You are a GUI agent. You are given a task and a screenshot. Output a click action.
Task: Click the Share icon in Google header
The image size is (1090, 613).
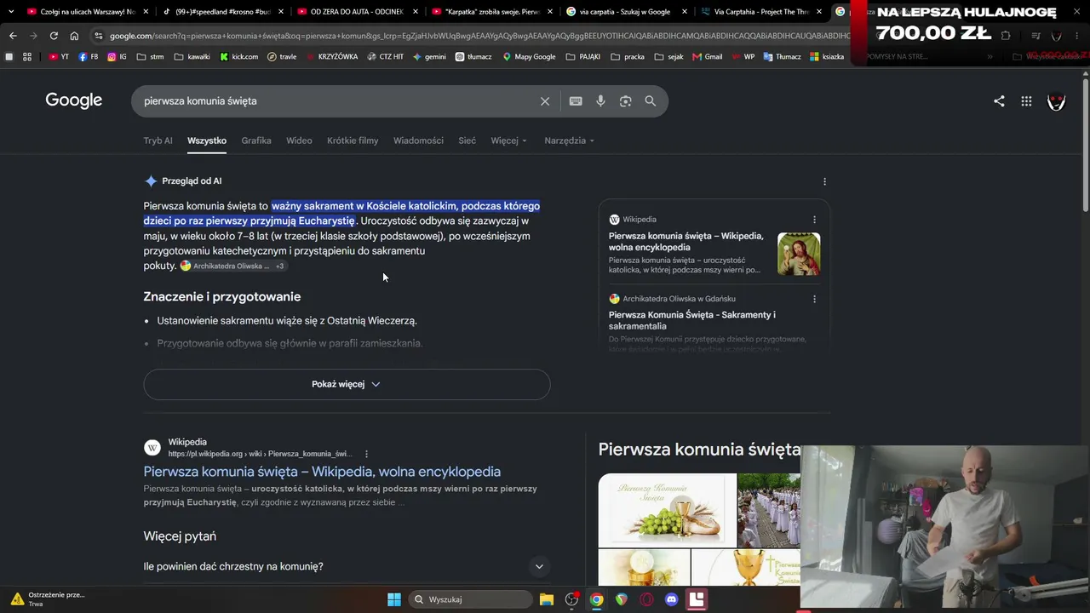[x=999, y=101]
